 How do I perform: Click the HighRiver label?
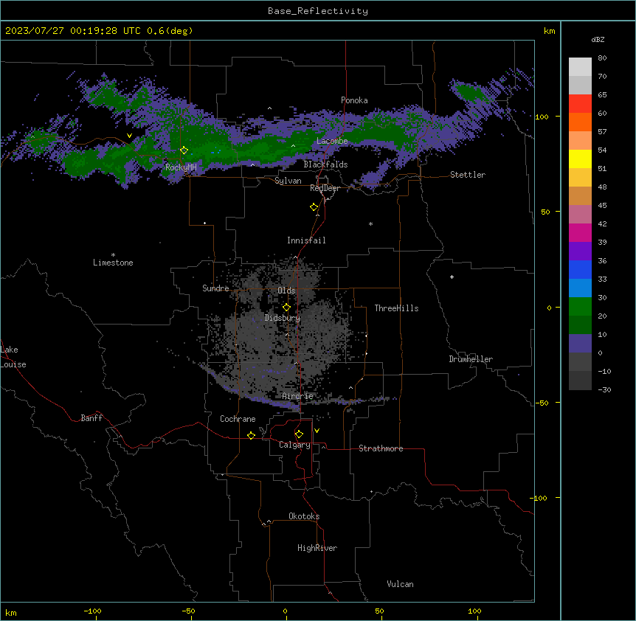click(317, 548)
